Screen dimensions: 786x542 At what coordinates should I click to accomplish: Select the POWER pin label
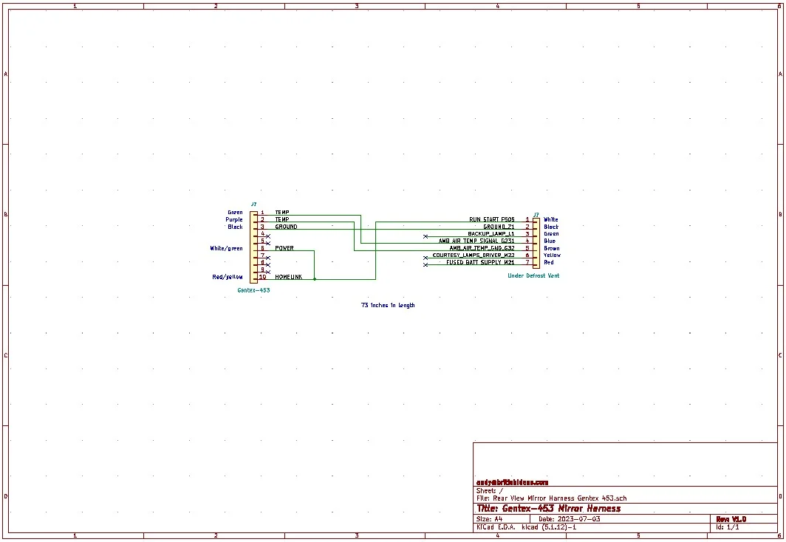tap(284, 248)
